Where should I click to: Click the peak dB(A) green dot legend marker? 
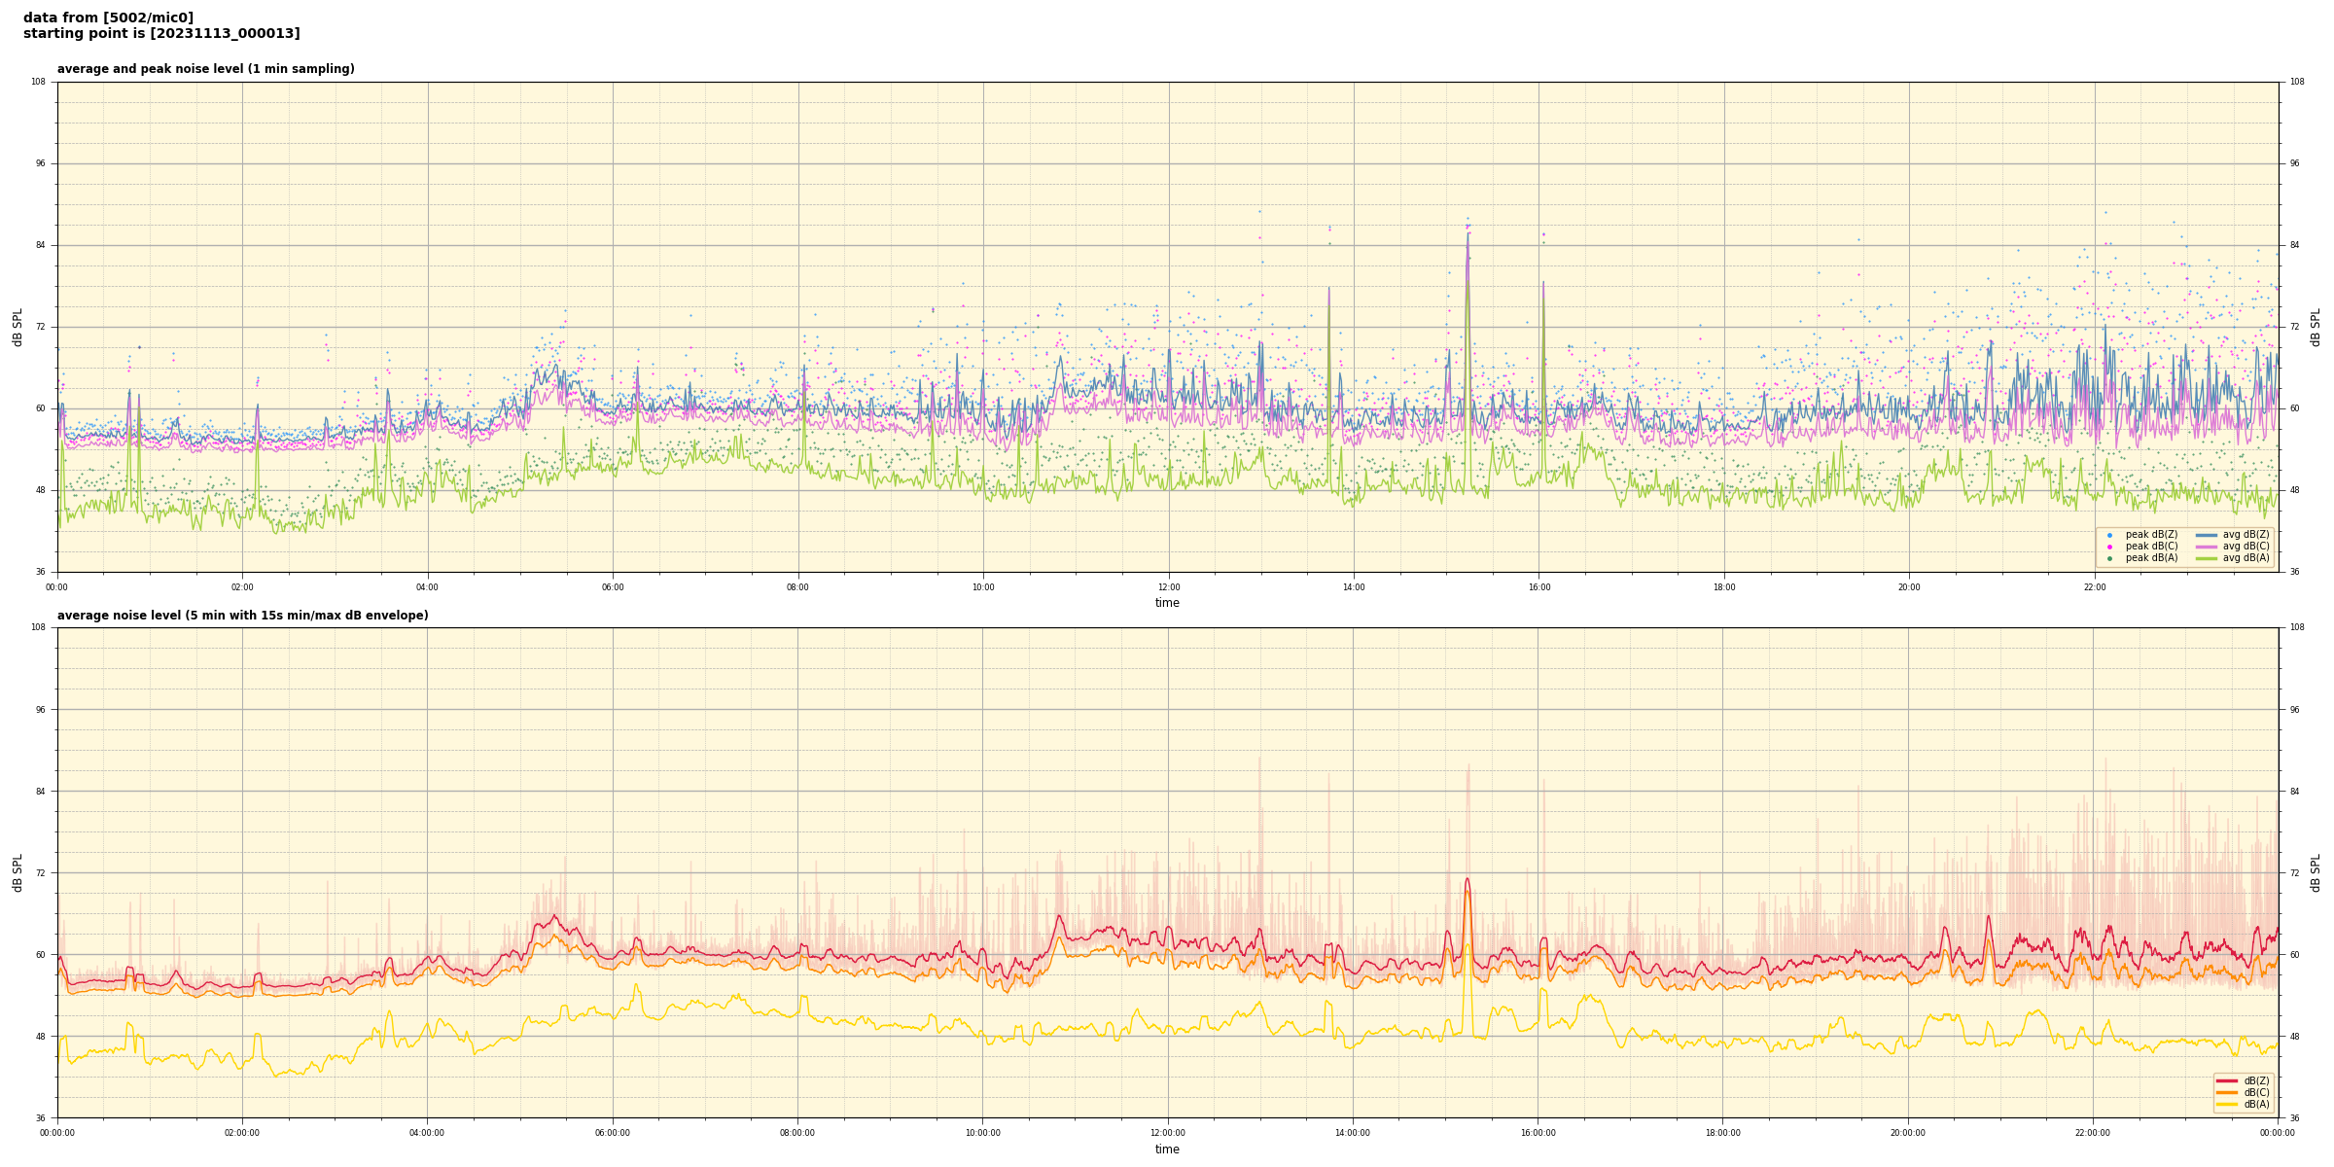[2109, 558]
